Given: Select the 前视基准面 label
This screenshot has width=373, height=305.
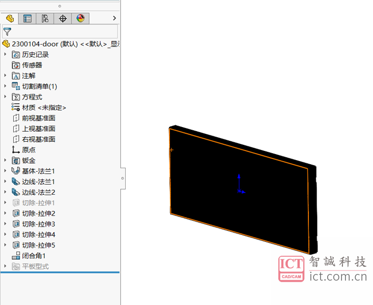Looking at the screenshot, I should pos(39,118).
